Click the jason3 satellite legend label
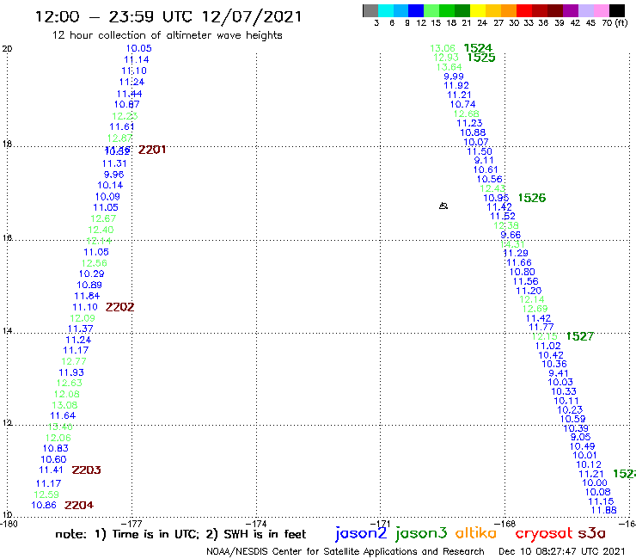636x559 pixels. click(421, 533)
